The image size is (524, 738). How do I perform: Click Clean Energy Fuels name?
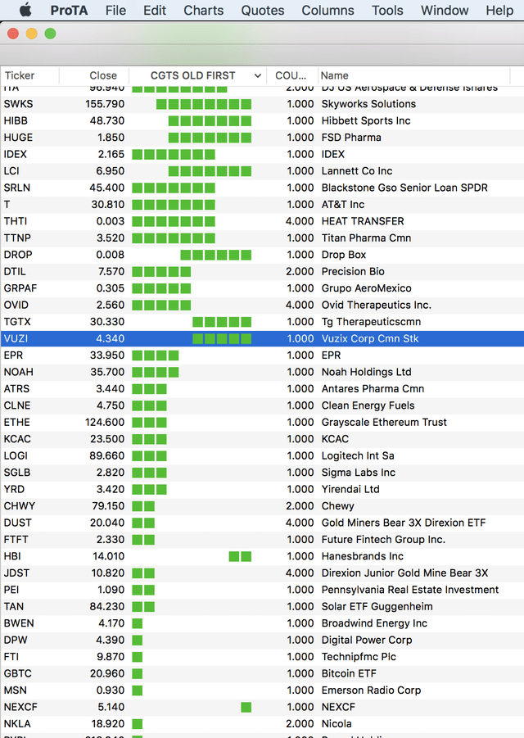368,405
